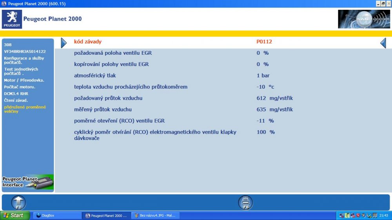This screenshot has height=220, width=392.
Task: Click the F8 print icon
Action: [x=245, y=202]
